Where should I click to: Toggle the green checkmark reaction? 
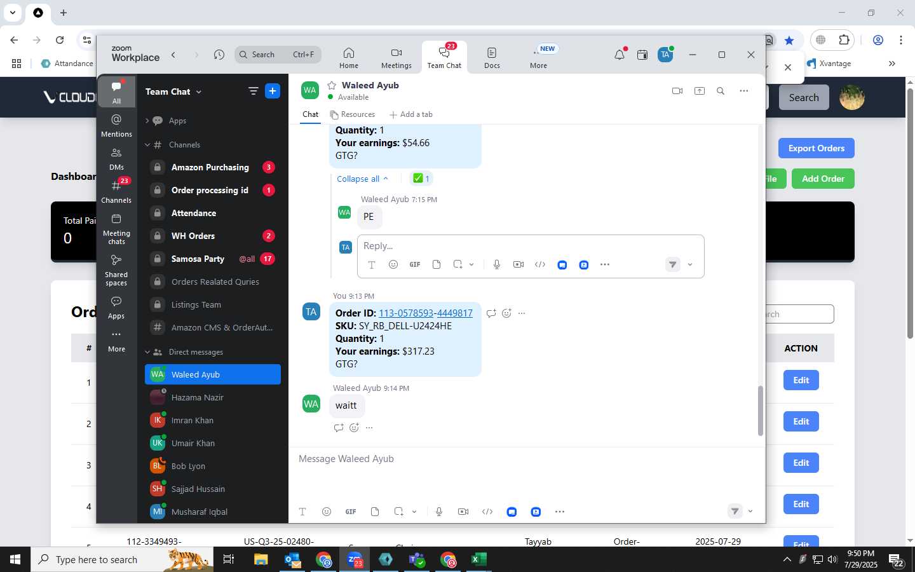pyautogui.click(x=421, y=179)
